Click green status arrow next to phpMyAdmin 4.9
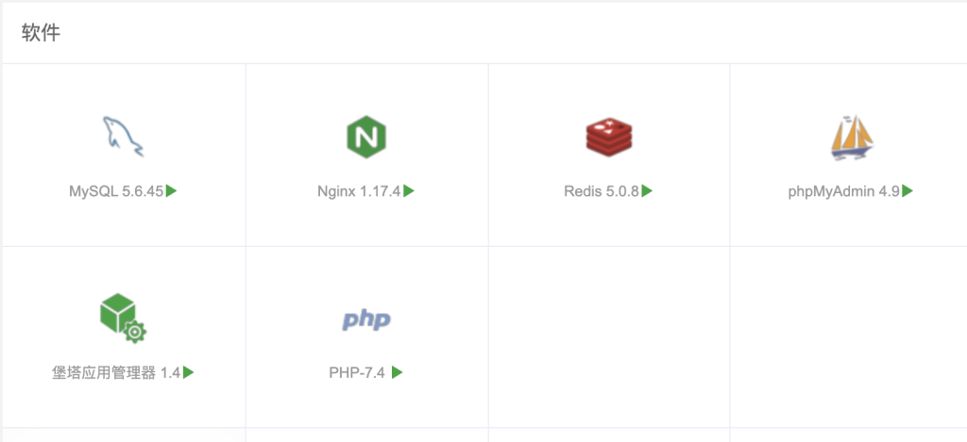This screenshot has height=442, width=967. tap(908, 190)
